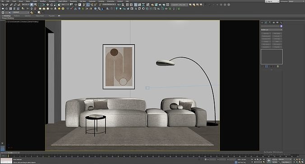This screenshot has width=305, height=164.
Task: Open the File menu
Action: coord(3,1)
